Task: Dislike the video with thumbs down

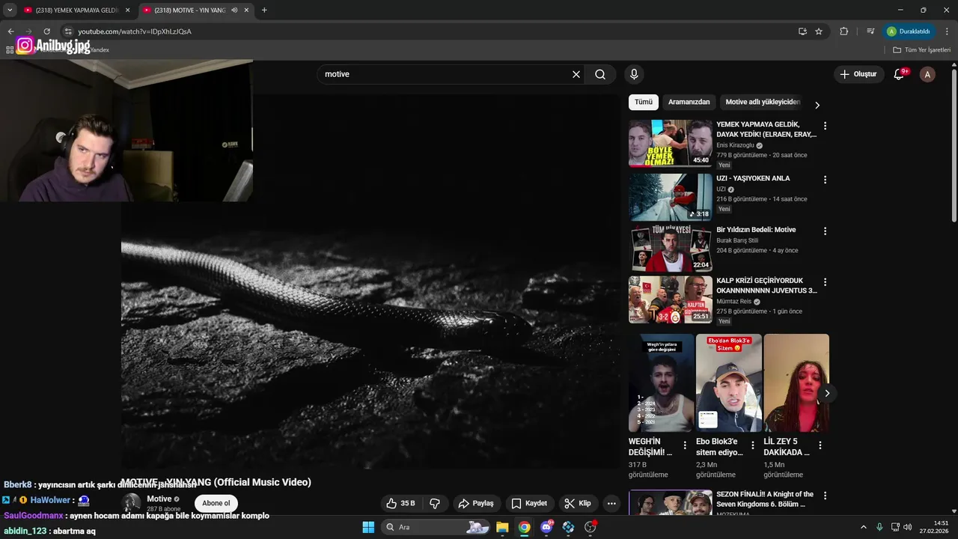Action: pos(434,503)
